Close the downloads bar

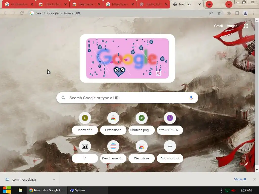point(254,179)
